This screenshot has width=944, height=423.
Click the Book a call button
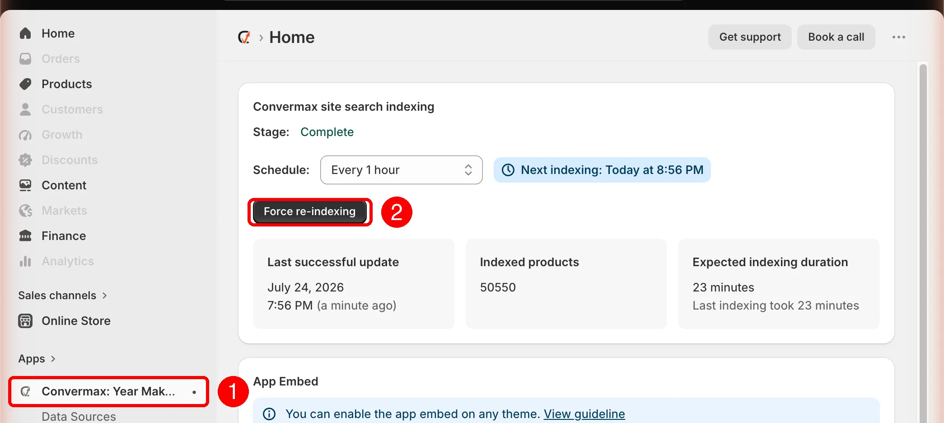coord(836,37)
